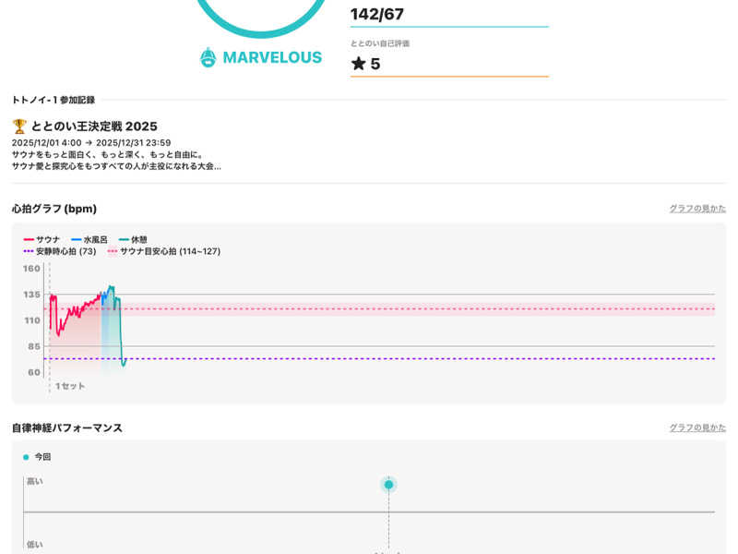
Task: Open グラフの見かた for heart rate graph
Action: coord(696,209)
